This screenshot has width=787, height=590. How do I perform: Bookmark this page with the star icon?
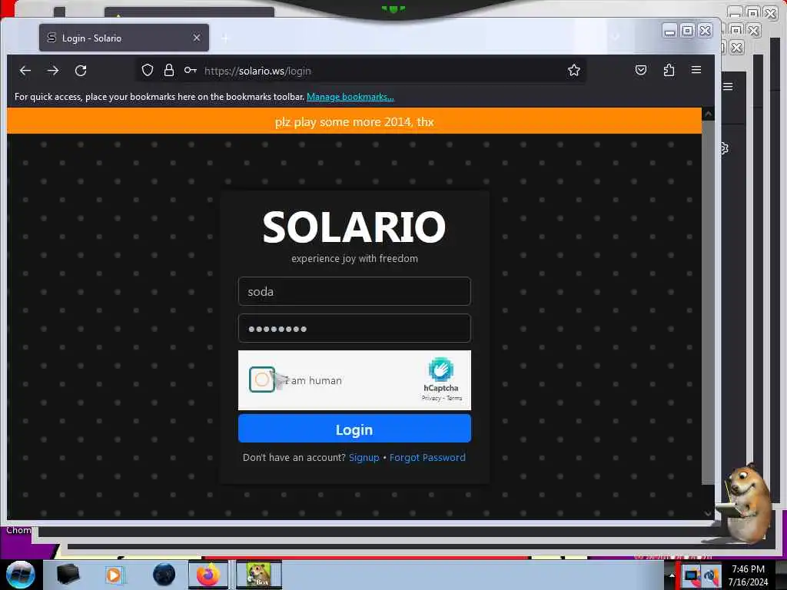tap(573, 70)
